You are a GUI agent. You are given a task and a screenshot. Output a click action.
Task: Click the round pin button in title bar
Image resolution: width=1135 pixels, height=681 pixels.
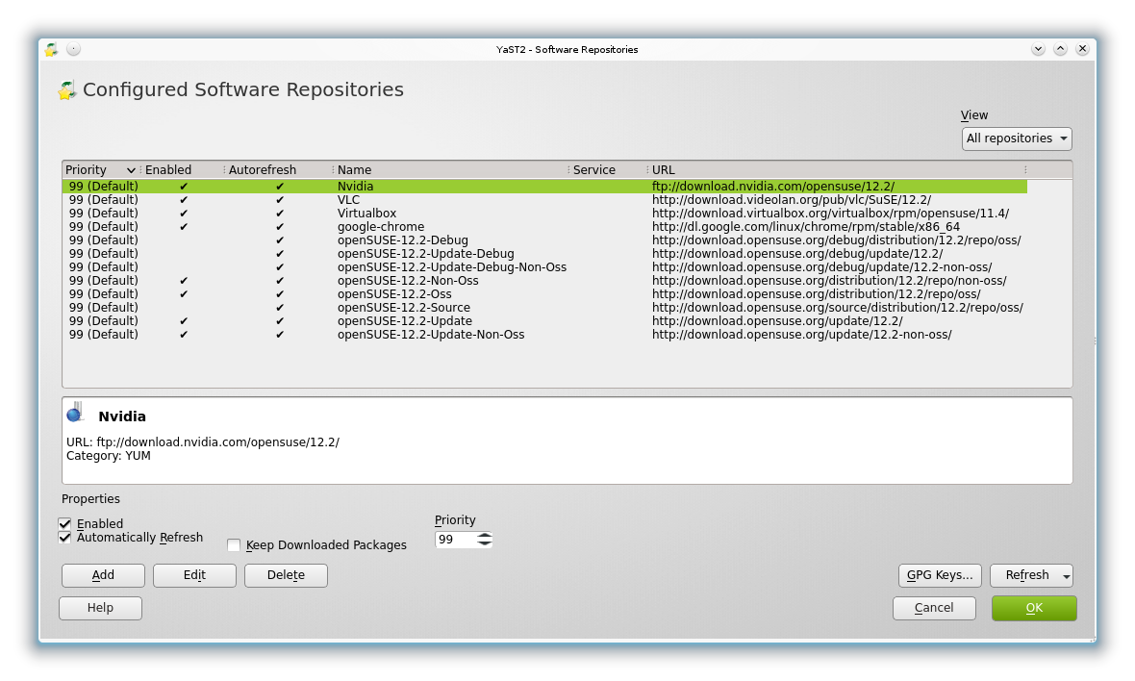point(73,49)
